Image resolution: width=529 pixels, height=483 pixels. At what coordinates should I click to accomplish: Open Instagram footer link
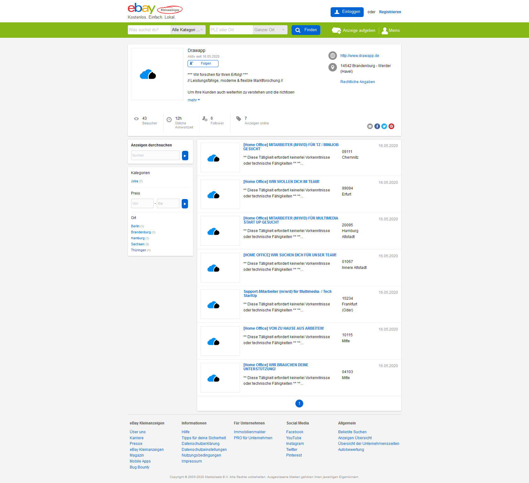click(295, 444)
